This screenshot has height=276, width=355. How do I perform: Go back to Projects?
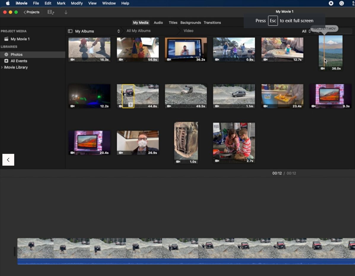click(x=31, y=12)
